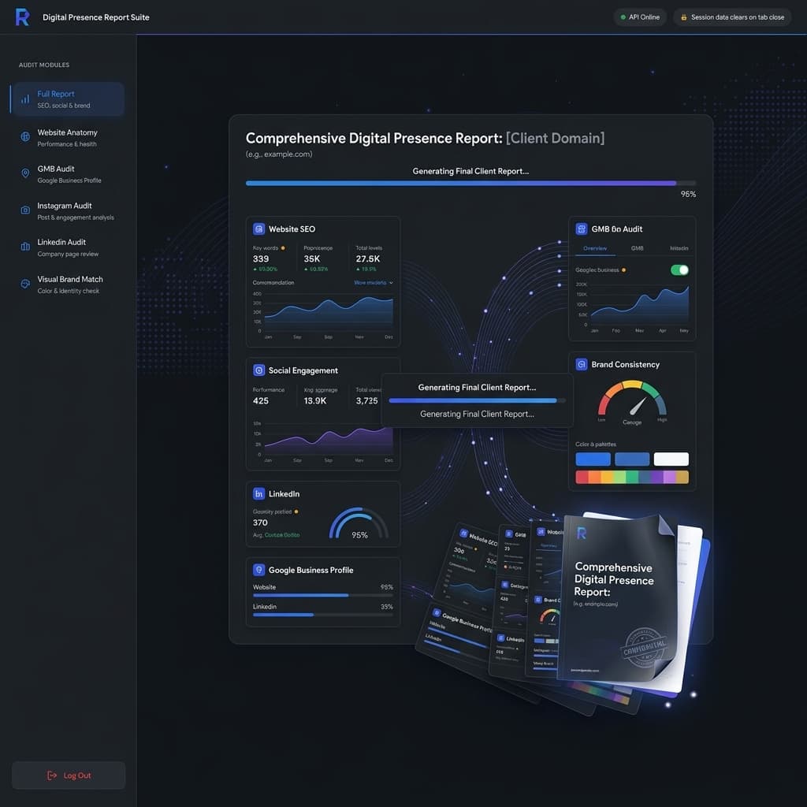
Task: Click the LinkedIn Audit buildings icon
Action: pyautogui.click(x=25, y=247)
